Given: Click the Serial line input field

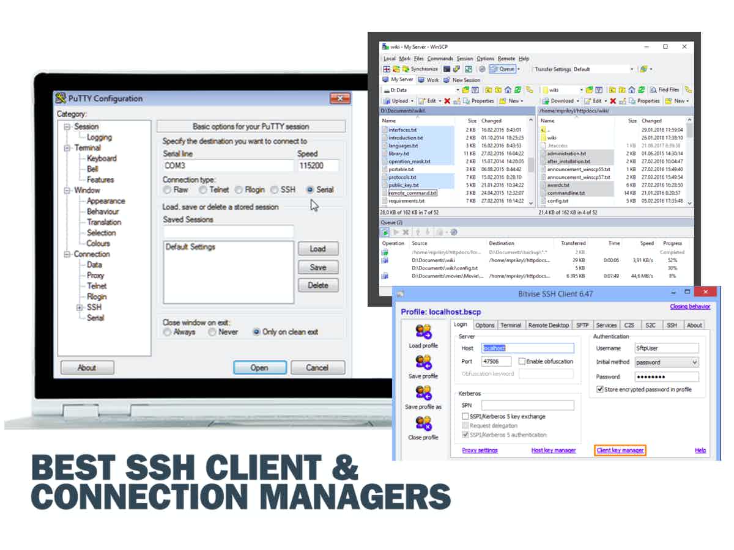Looking at the screenshot, I should (228, 166).
